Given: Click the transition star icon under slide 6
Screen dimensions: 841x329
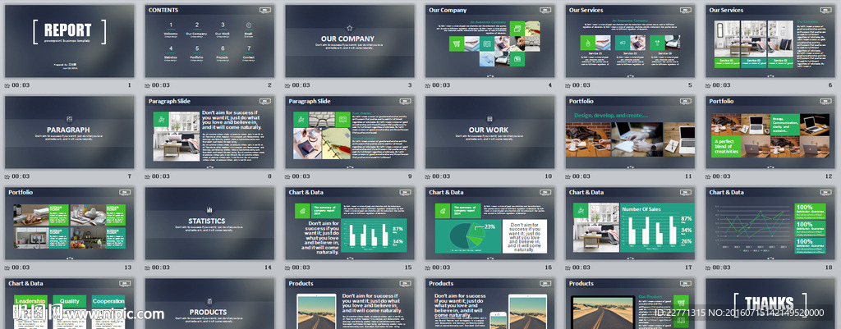Looking at the screenshot, I should (x=708, y=85).
